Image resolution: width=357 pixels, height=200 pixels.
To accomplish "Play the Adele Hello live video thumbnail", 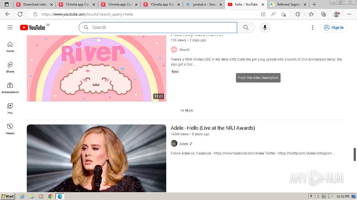I will pos(97,158).
